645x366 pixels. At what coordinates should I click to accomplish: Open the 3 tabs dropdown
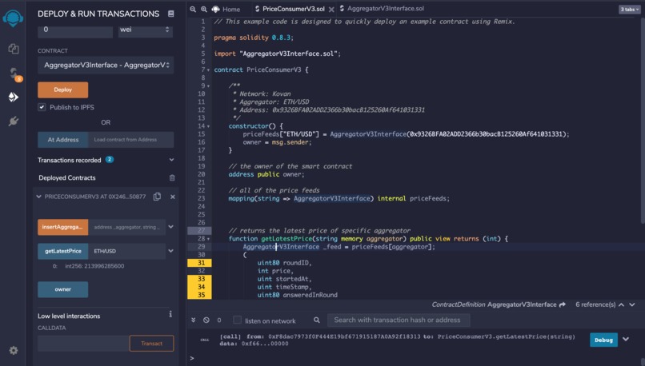tap(629, 9)
